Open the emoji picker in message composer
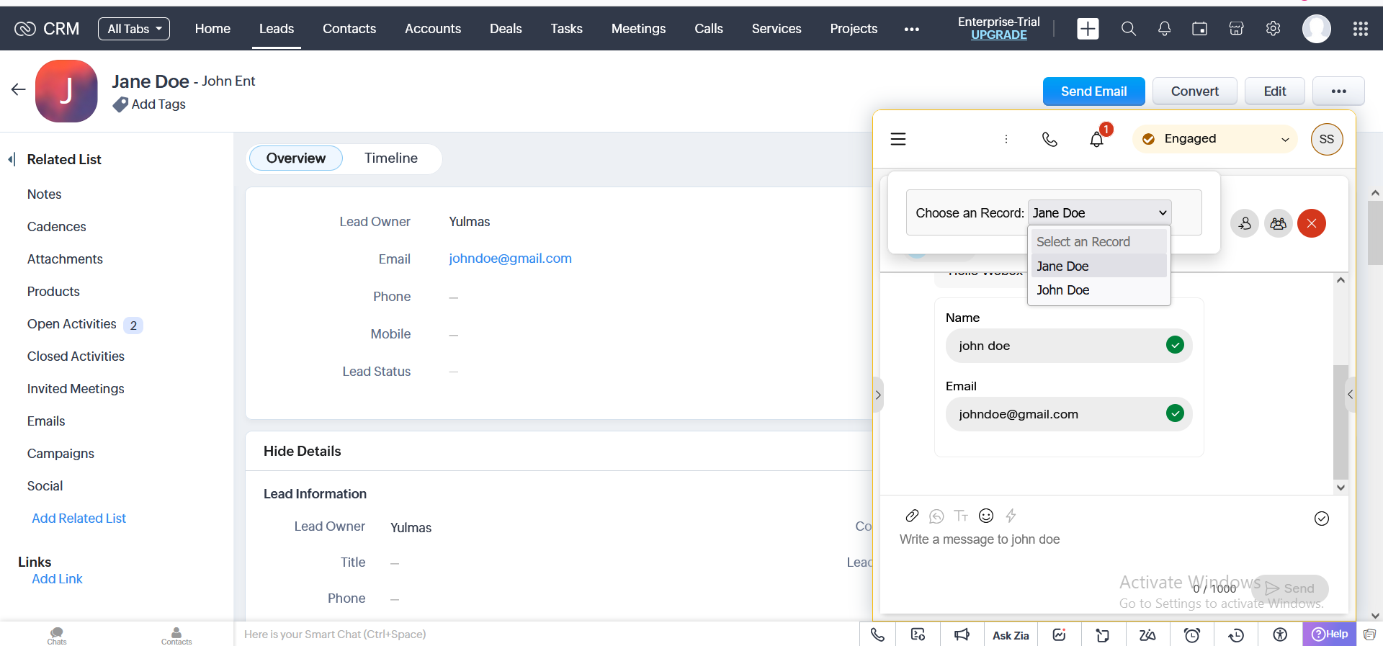The height and width of the screenshot is (646, 1383). 986,516
